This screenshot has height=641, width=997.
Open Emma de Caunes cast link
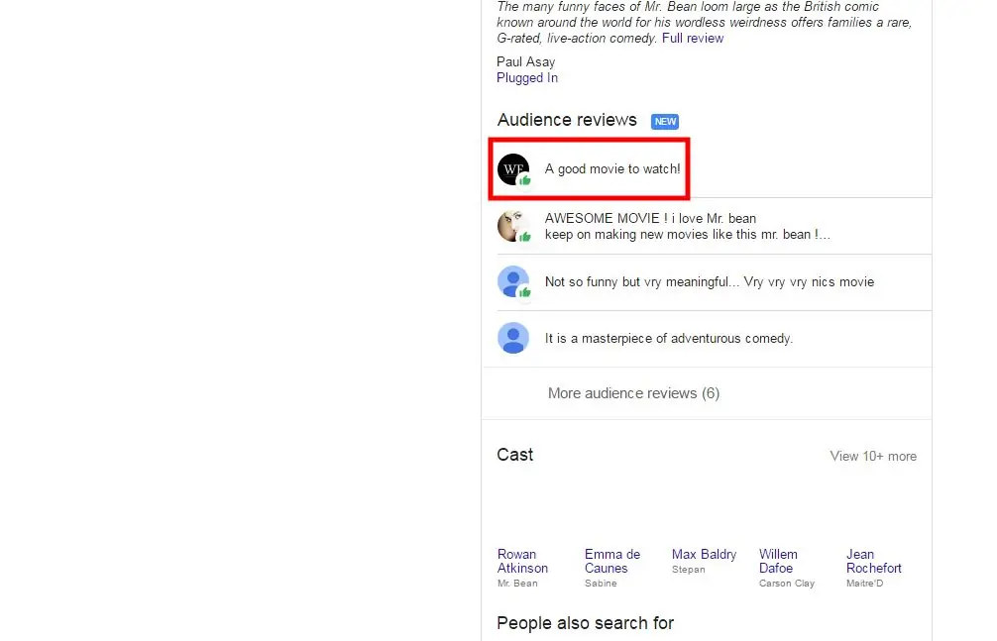[612, 561]
